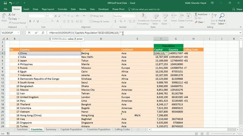The width and height of the screenshot is (243, 136).
Task: Open the Capitals Population sheet tab
Action: pyautogui.click(x=71, y=129)
